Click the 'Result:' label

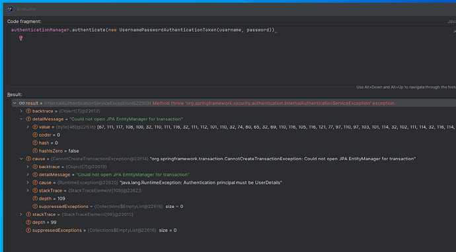pos(15,95)
